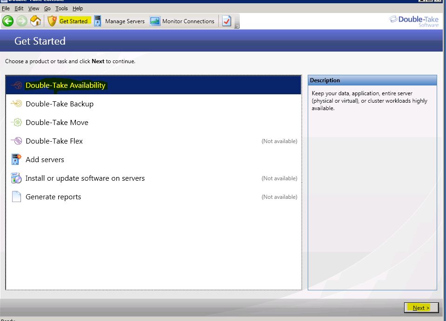
Task: Click the Double-Take Backup icon
Action: tap(16, 104)
